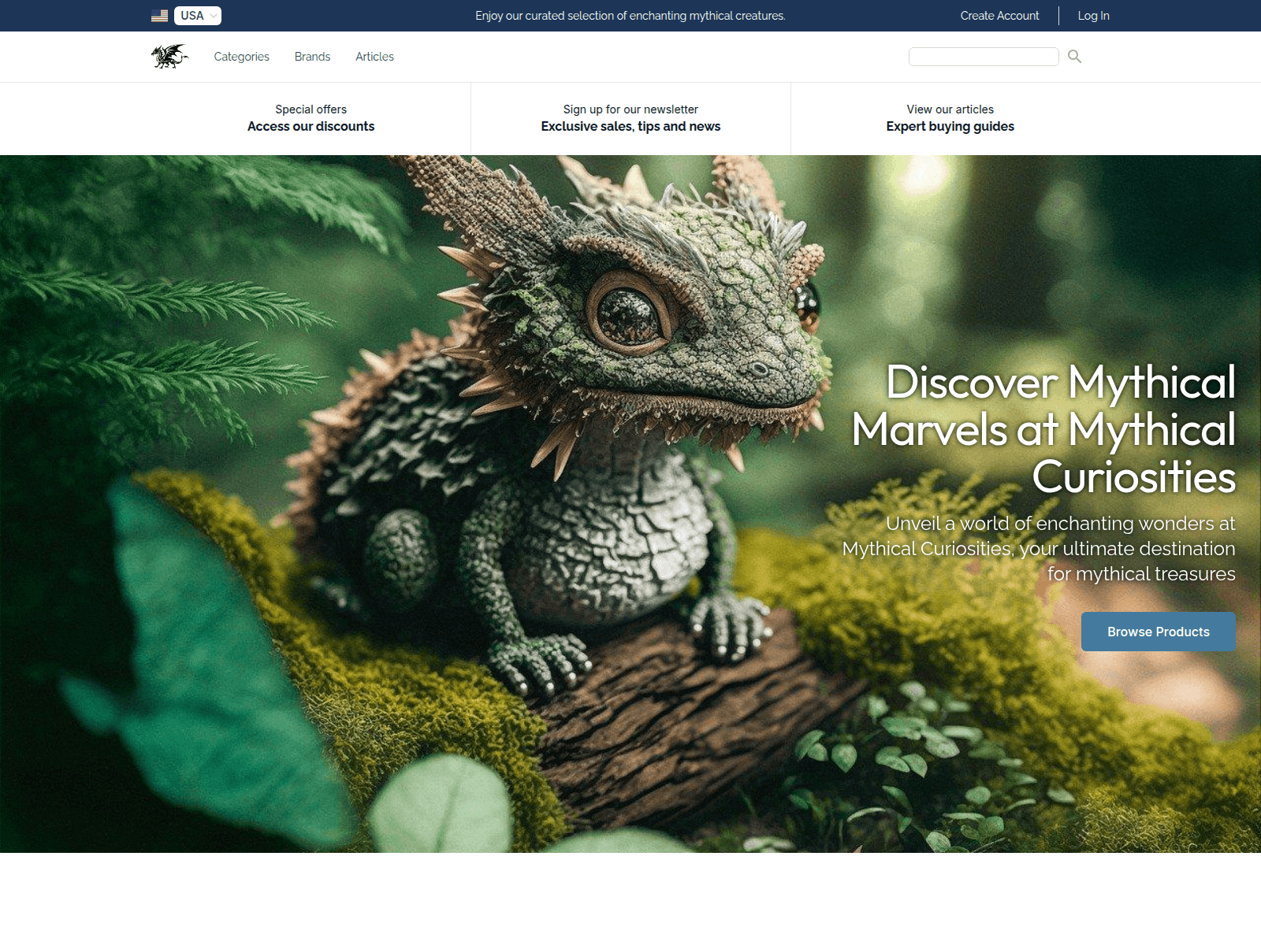Image resolution: width=1261 pixels, height=945 pixels.
Task: Open the Expert buying guides section
Action: 950,118
